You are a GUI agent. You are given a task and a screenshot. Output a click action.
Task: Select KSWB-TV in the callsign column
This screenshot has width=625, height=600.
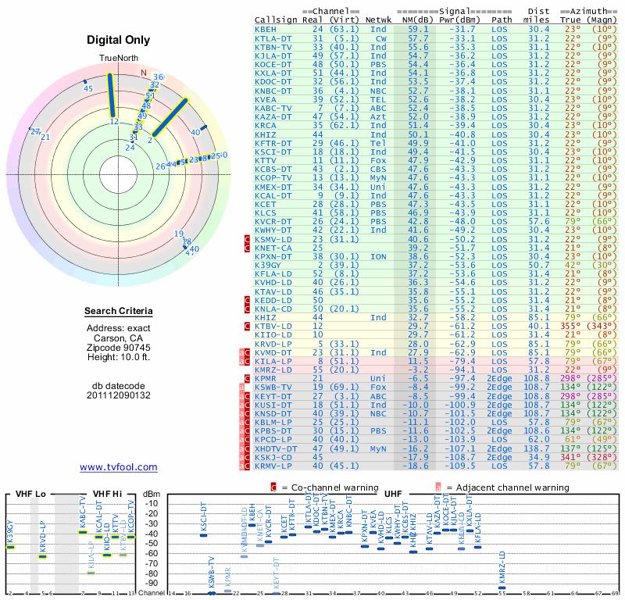tap(273, 387)
